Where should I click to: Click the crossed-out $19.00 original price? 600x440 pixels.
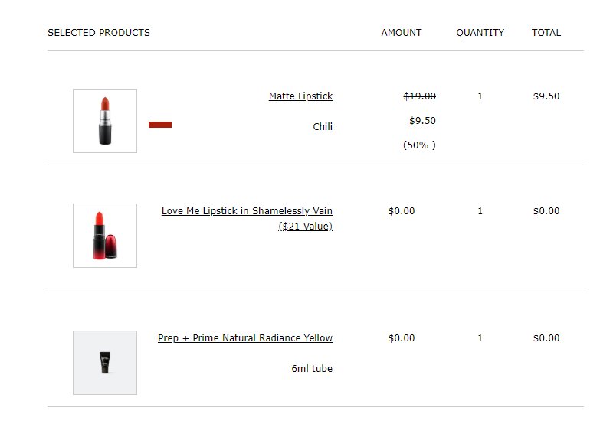click(x=419, y=96)
